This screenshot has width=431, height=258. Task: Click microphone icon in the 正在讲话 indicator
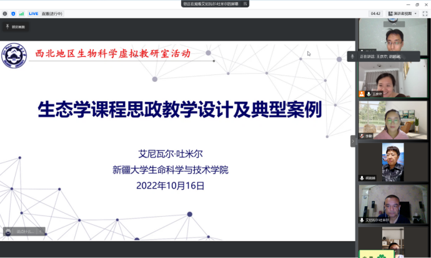click(x=353, y=57)
